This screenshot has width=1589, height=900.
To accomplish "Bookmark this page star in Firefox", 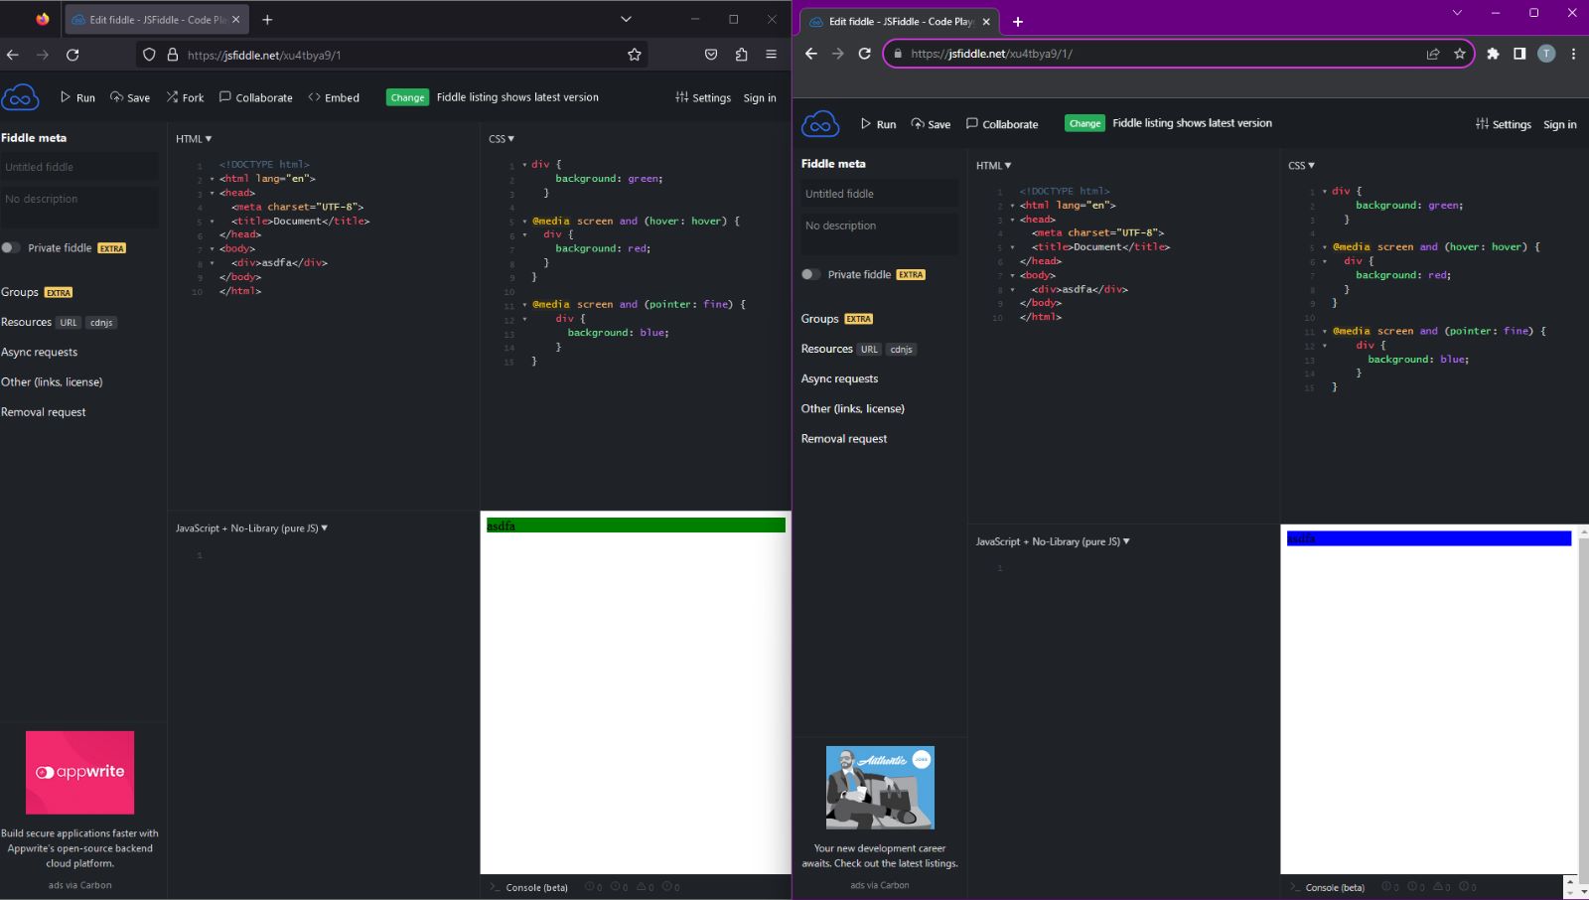I will 635,55.
